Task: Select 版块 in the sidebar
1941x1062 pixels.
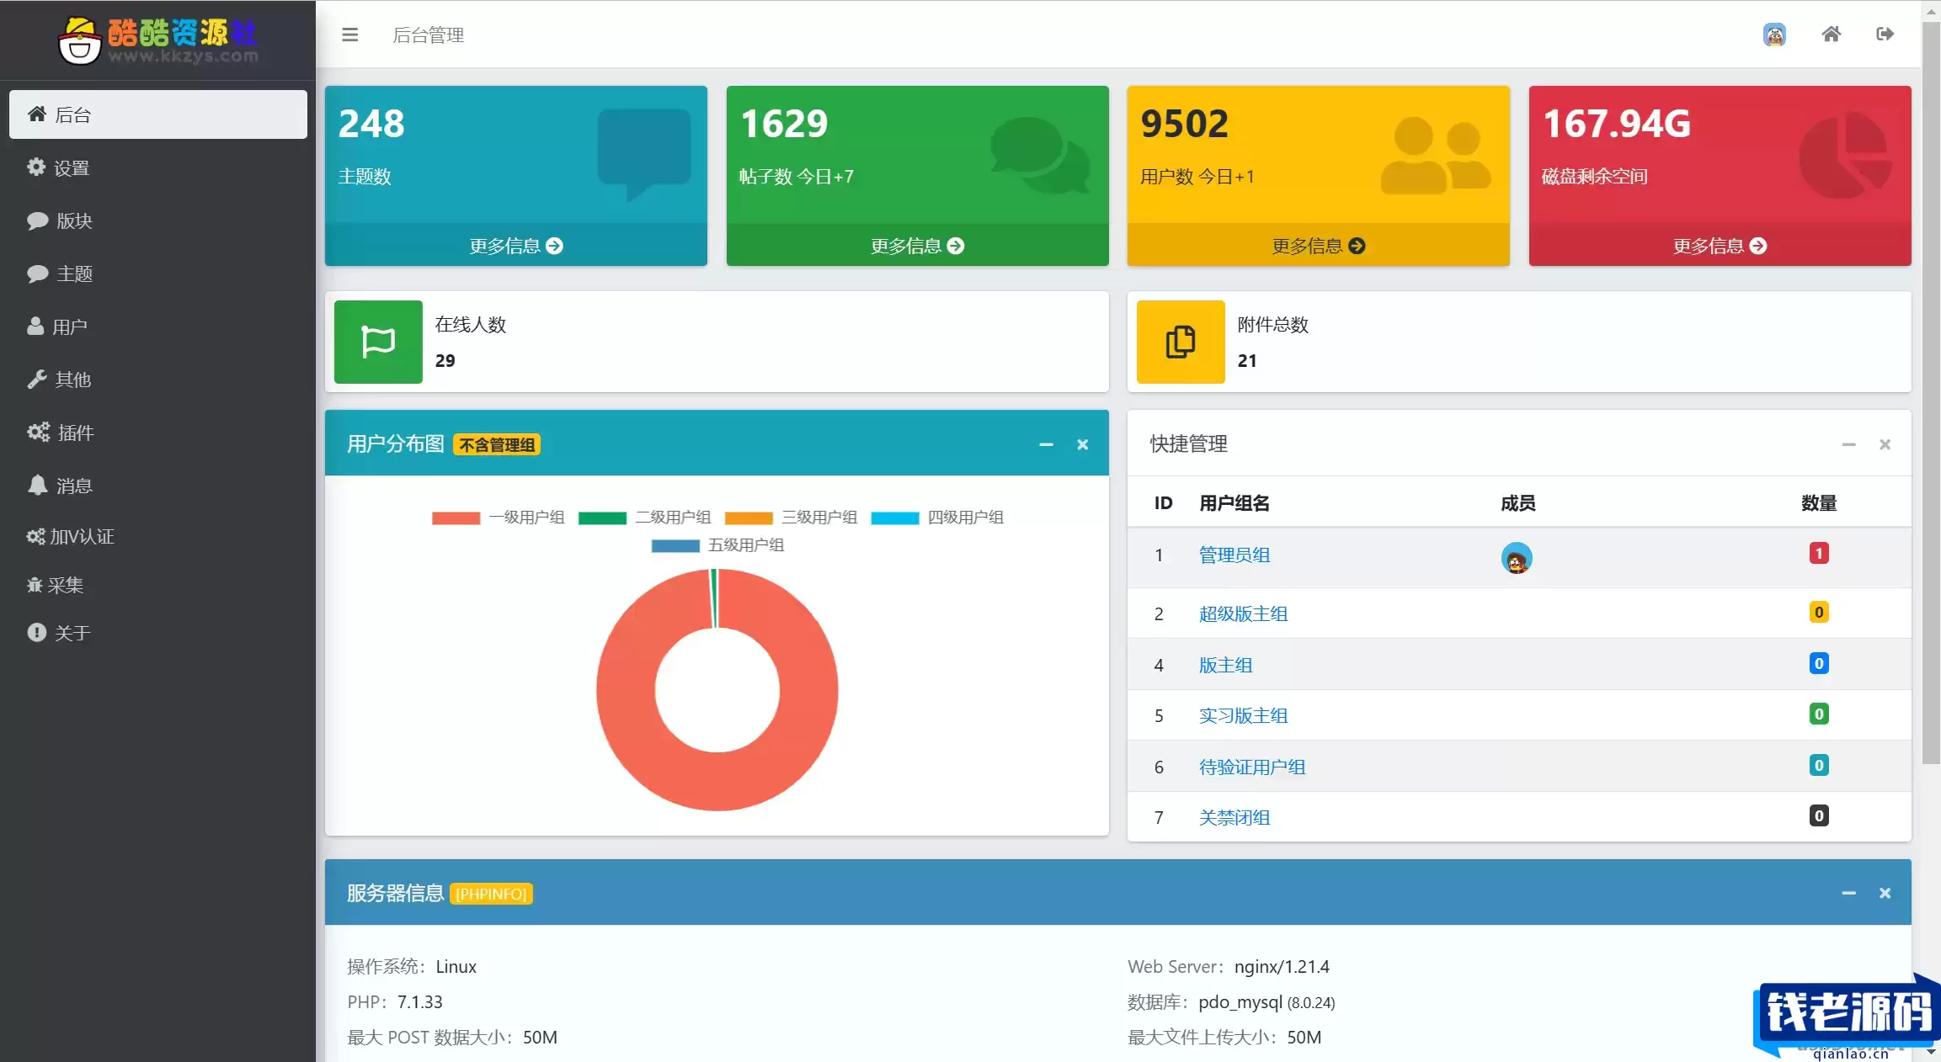Action: click(x=157, y=220)
